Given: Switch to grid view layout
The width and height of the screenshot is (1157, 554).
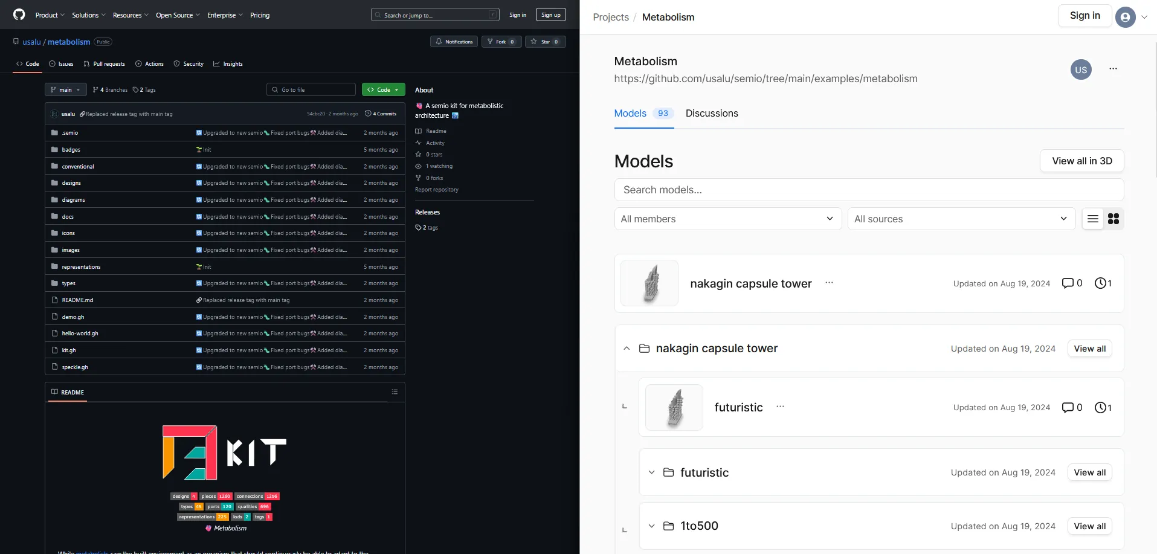Looking at the screenshot, I should tap(1113, 219).
